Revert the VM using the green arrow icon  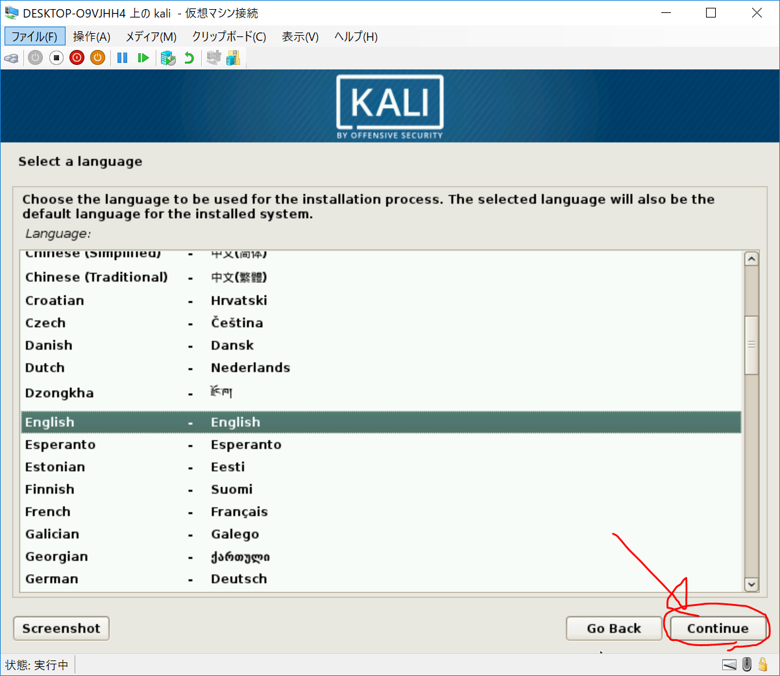click(x=189, y=58)
